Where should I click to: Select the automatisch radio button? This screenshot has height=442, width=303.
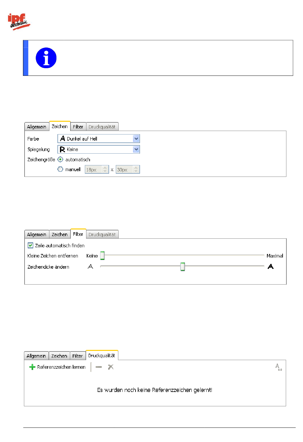coord(60,160)
